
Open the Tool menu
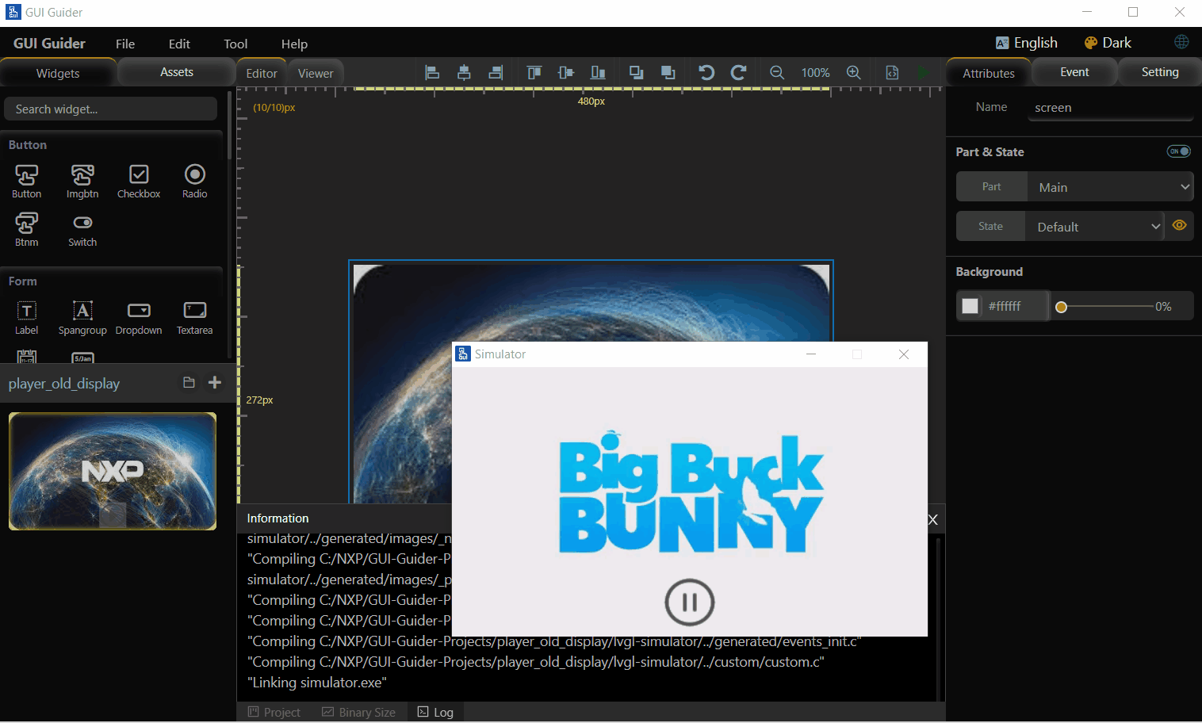point(235,44)
